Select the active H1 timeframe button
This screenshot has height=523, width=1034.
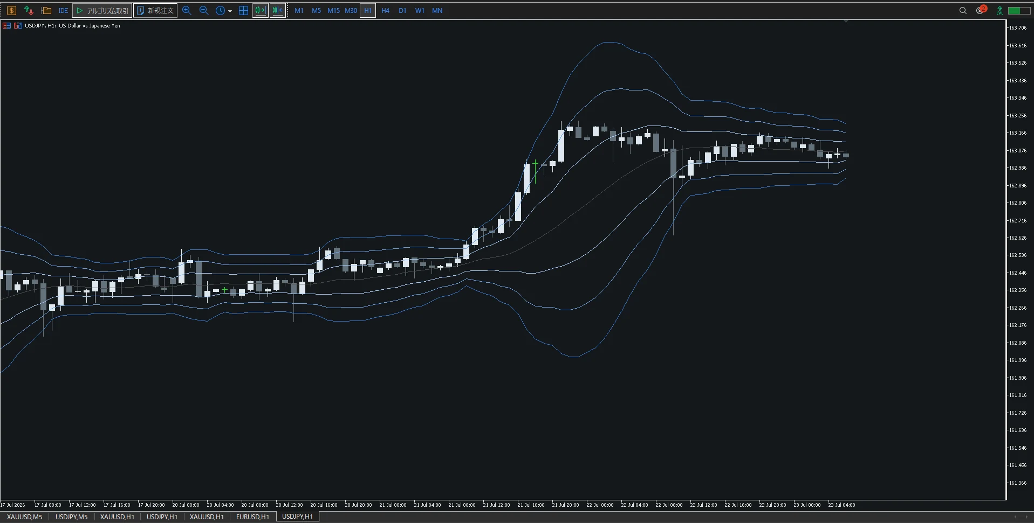click(368, 10)
